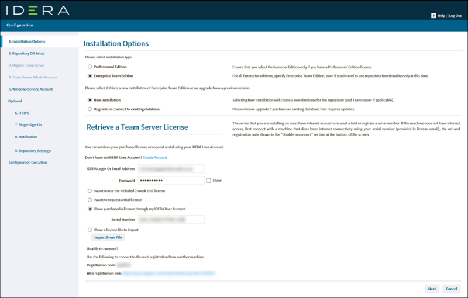
Task: Open 2. Repository DB Setup step
Action: (x=26, y=53)
